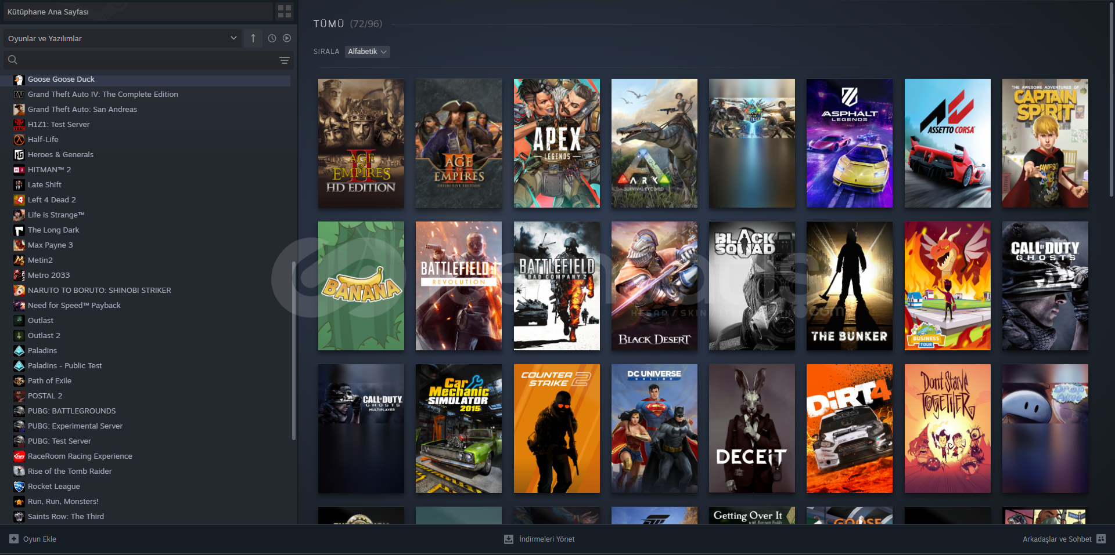This screenshot has width=1115, height=555.
Task: Open ARK Survival Evolved cover
Action: [x=654, y=143]
